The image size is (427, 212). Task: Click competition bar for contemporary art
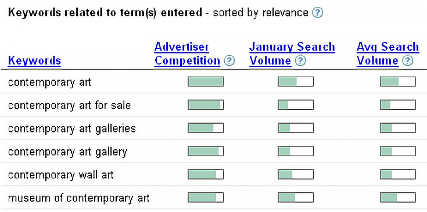[206, 82]
